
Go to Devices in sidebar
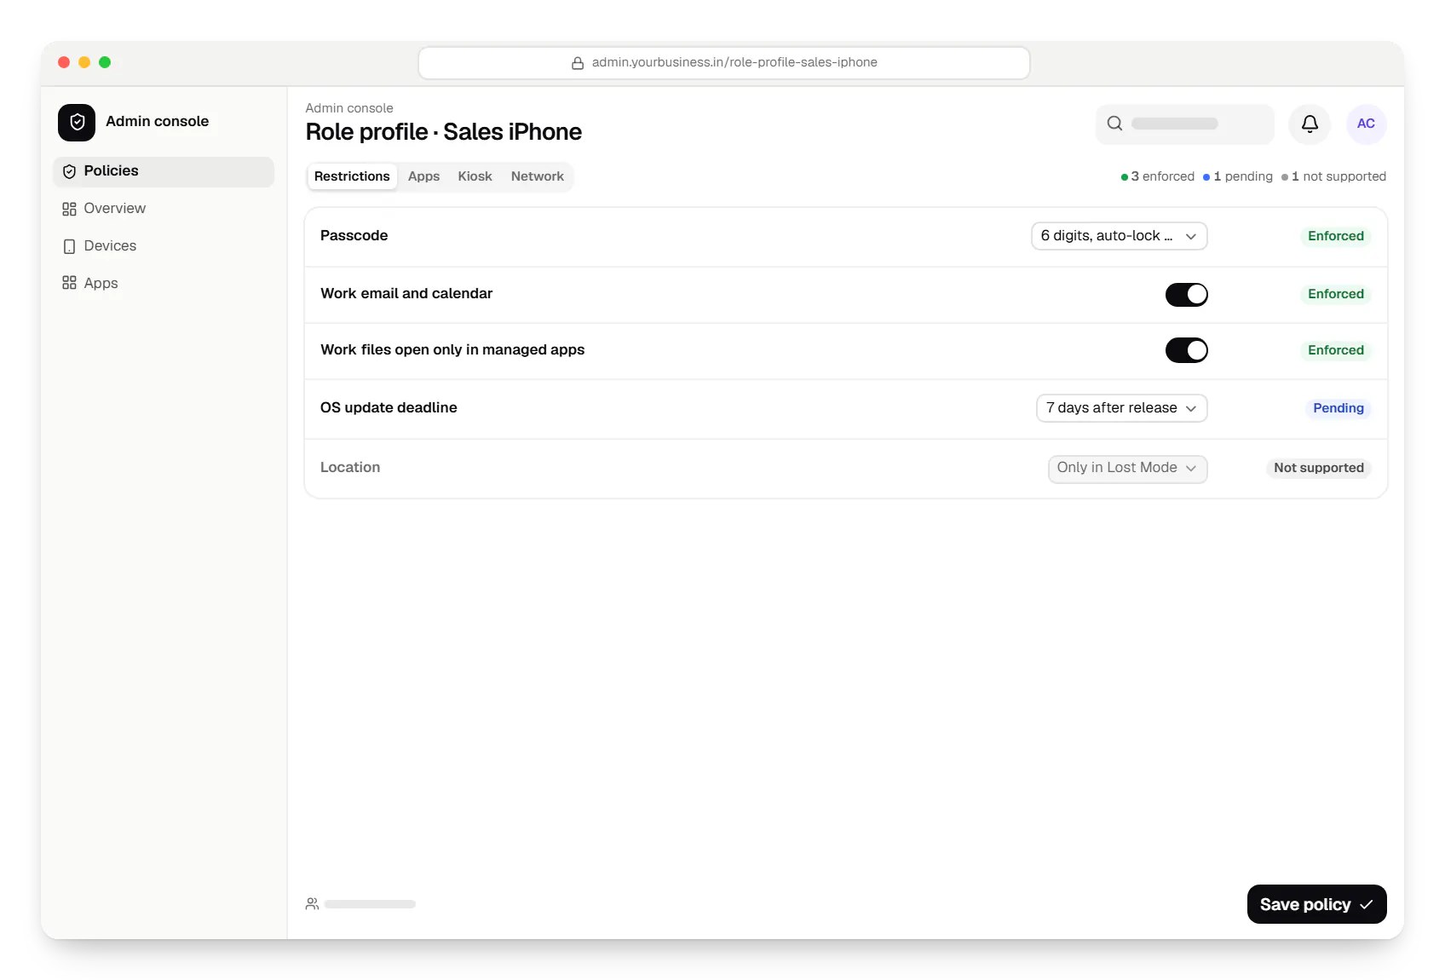click(x=164, y=246)
